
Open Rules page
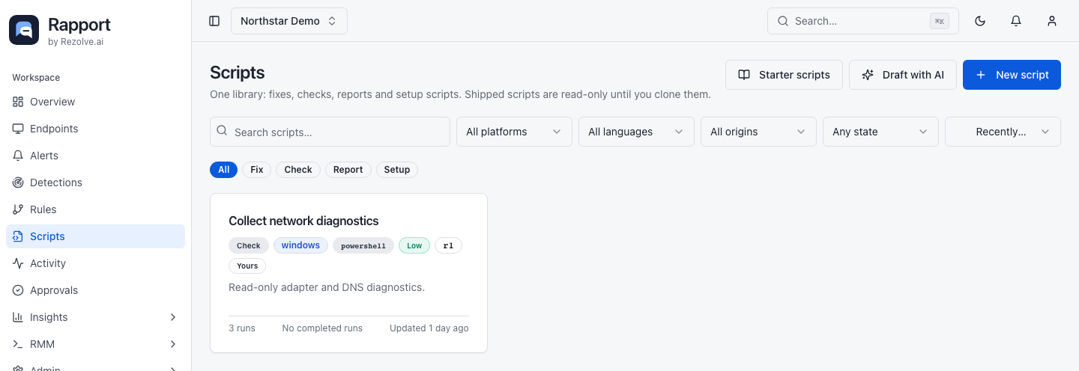coord(95,209)
